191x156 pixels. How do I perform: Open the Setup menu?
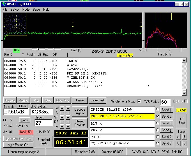(15, 10)
